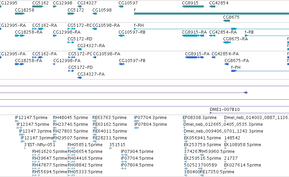This screenshot has height=177, width=289.
Task: Click the long teal f gene bar
Action: coord(212,14)
